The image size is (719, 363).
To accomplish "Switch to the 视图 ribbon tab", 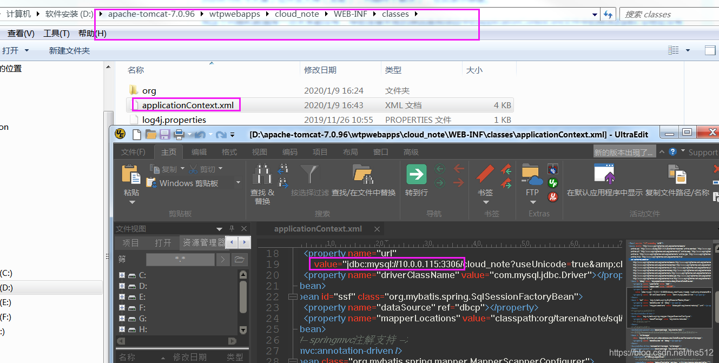I will pyautogui.click(x=260, y=152).
